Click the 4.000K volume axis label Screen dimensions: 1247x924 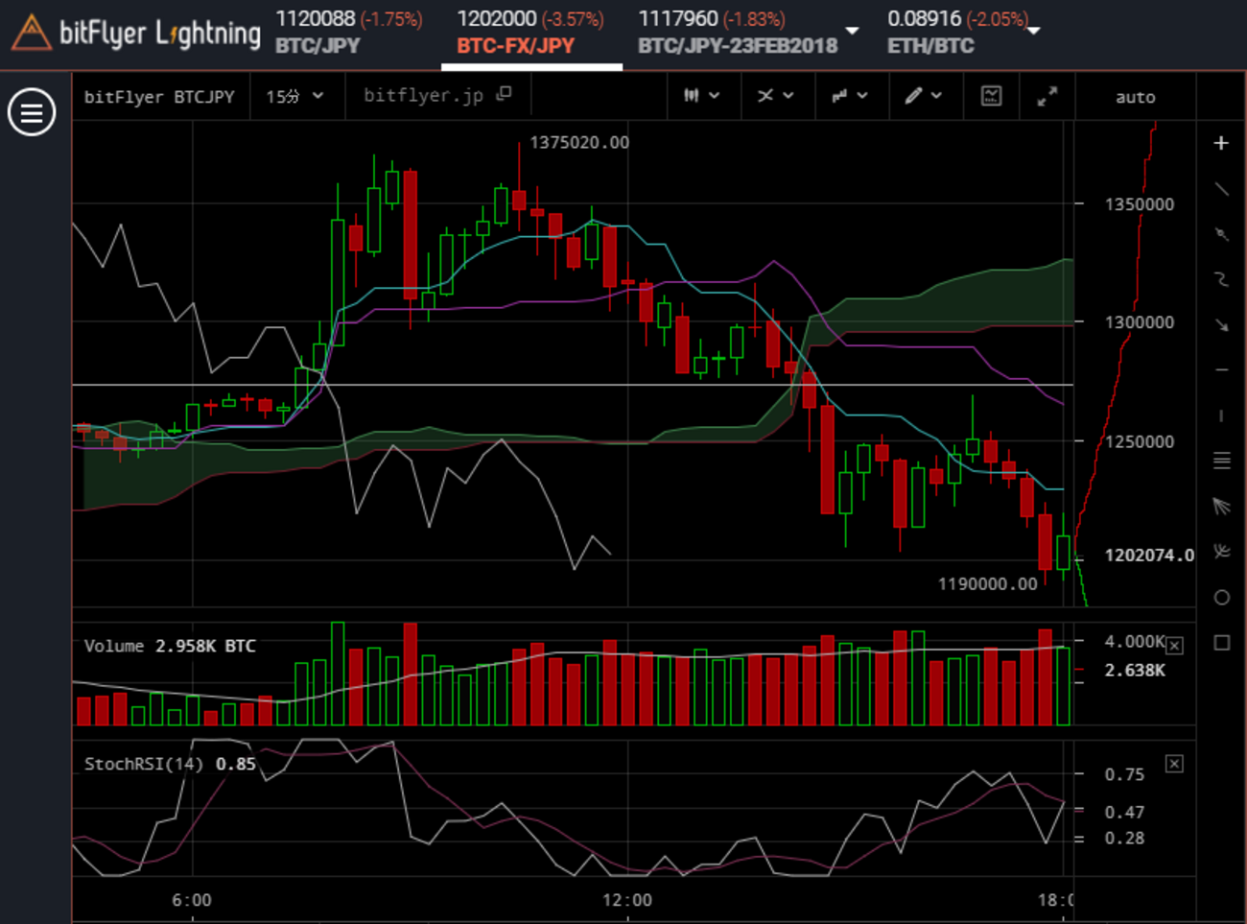1134,641
